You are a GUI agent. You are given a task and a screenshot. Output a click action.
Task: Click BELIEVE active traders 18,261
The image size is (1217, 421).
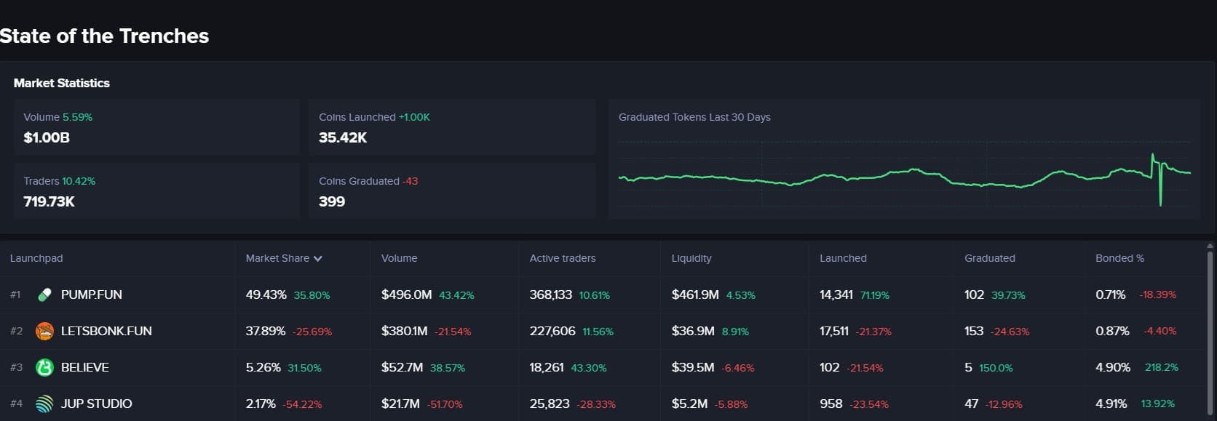547,367
